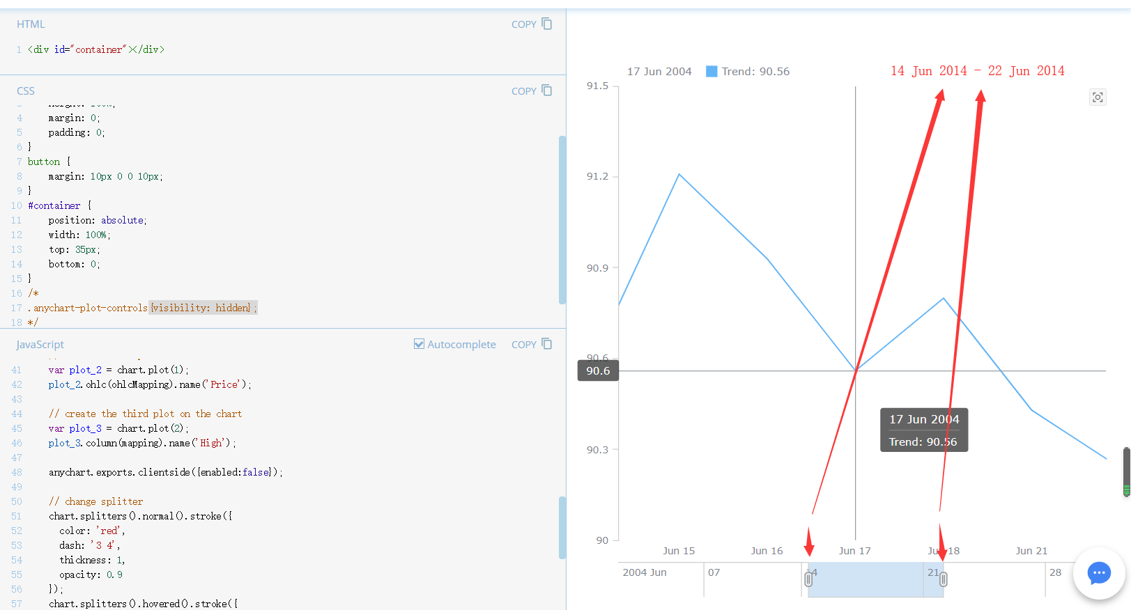1131x610 pixels.
Task: Click the highlighted visibility: hidden code on line 17
Action: coord(203,307)
